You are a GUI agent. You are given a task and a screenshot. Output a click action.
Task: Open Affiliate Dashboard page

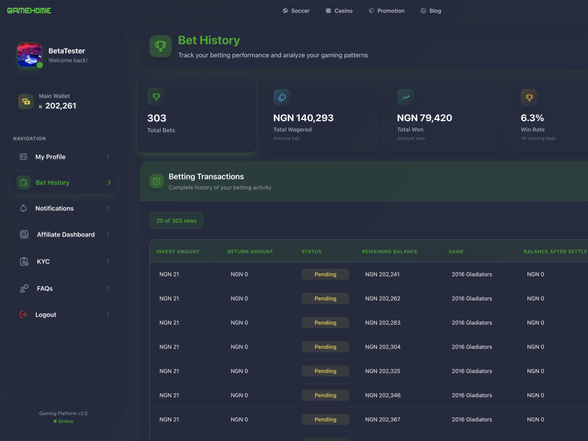[66, 235]
